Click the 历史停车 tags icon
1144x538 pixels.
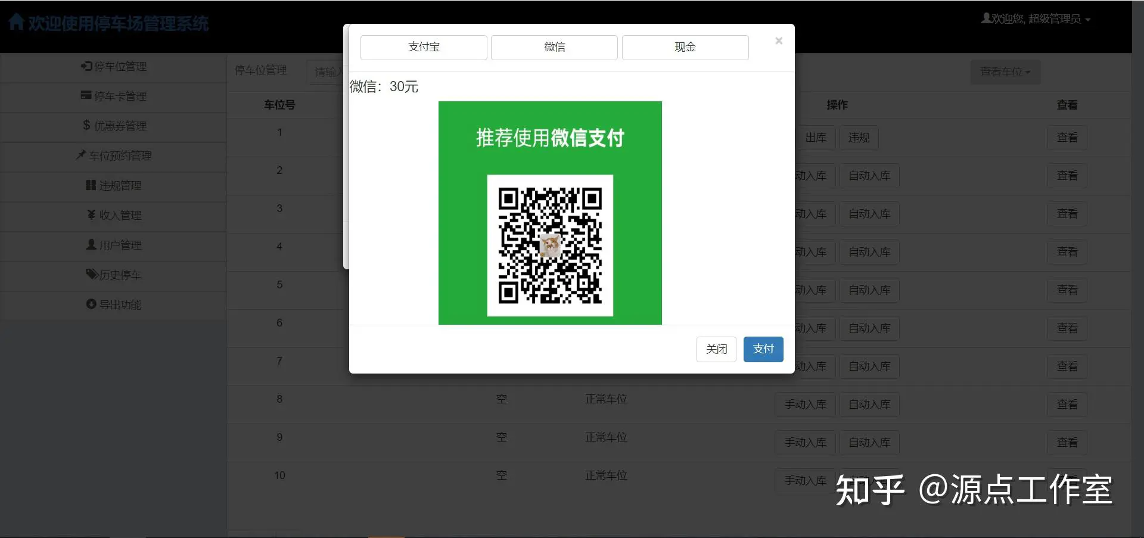[x=92, y=274]
